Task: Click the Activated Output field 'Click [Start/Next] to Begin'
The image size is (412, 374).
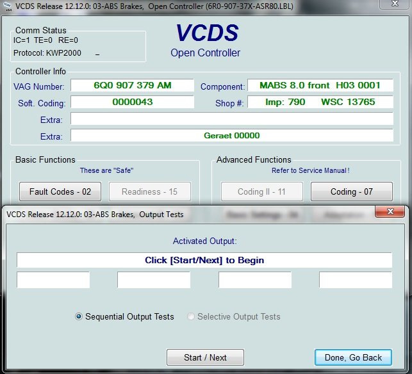Action: 204,260
